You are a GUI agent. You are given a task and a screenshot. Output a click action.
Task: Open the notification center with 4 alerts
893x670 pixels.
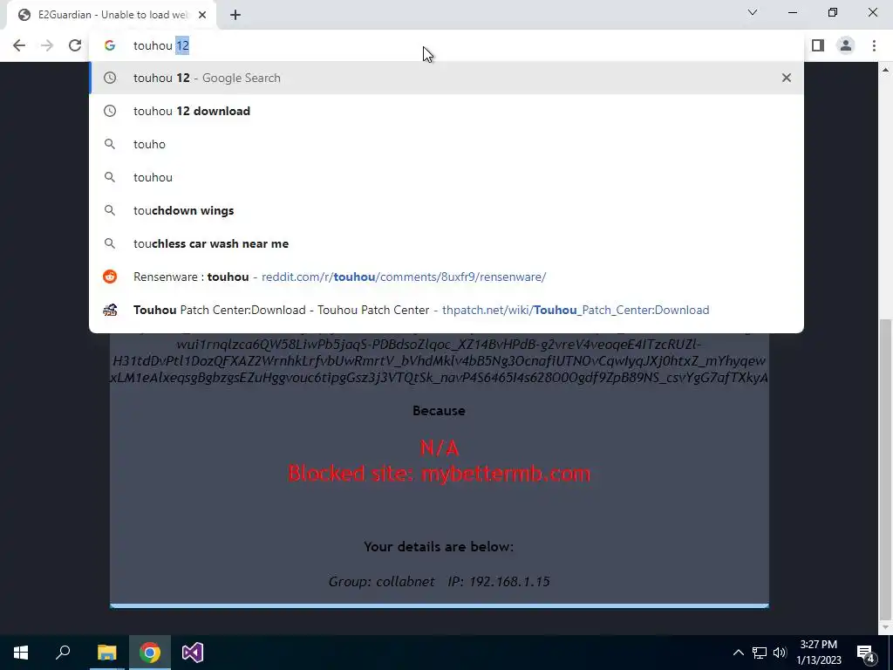[x=866, y=653]
